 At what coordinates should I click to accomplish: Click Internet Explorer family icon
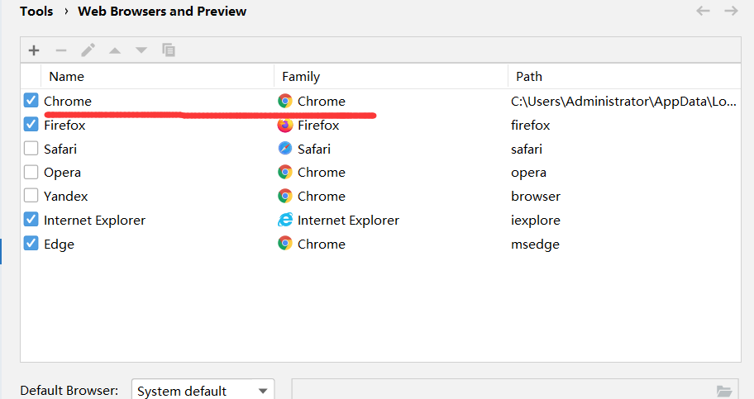click(x=285, y=221)
